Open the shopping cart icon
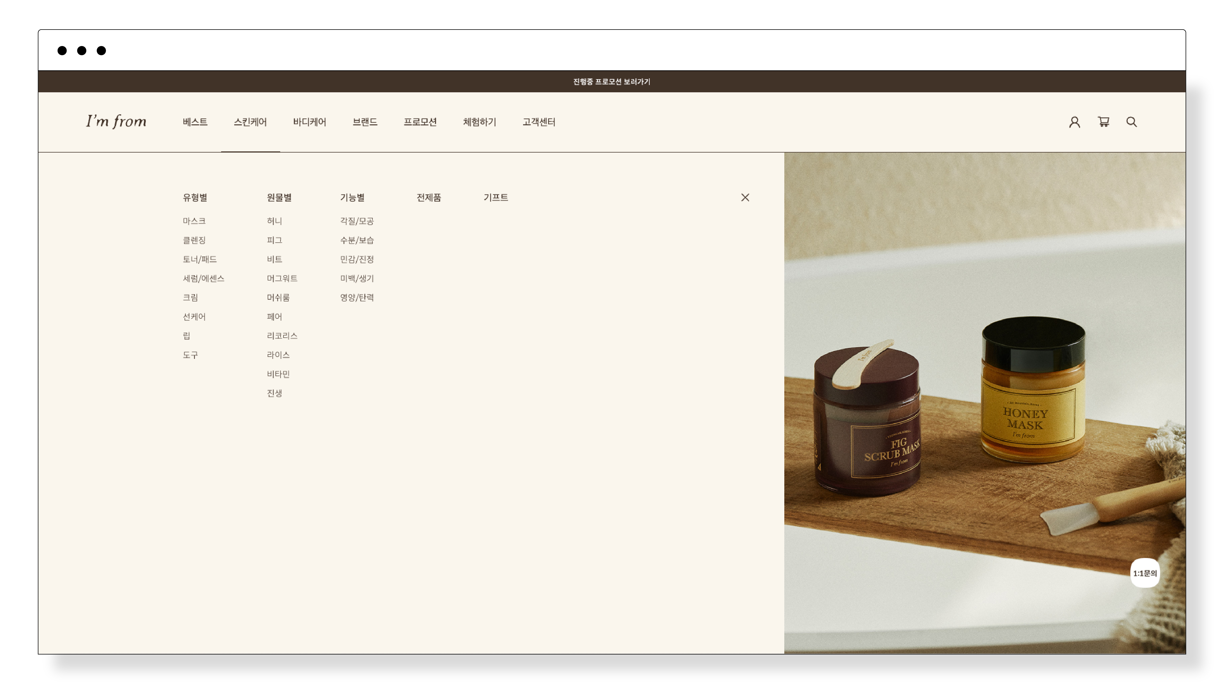The width and height of the screenshot is (1224, 691). pyautogui.click(x=1103, y=122)
